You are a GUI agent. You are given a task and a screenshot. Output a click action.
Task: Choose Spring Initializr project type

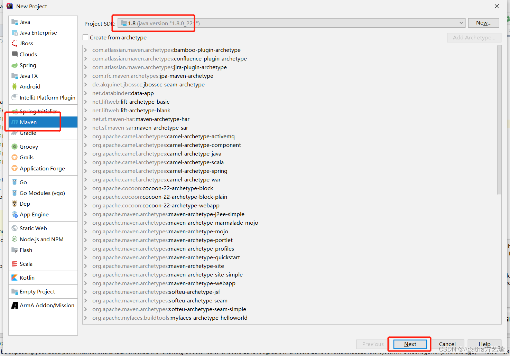[43, 111]
